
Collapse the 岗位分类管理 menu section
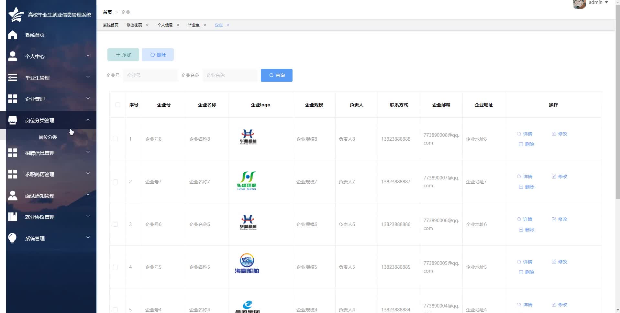[88, 120]
